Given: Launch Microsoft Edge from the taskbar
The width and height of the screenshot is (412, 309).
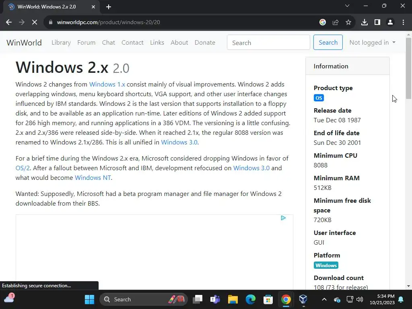Looking at the screenshot, I should click(250, 299).
